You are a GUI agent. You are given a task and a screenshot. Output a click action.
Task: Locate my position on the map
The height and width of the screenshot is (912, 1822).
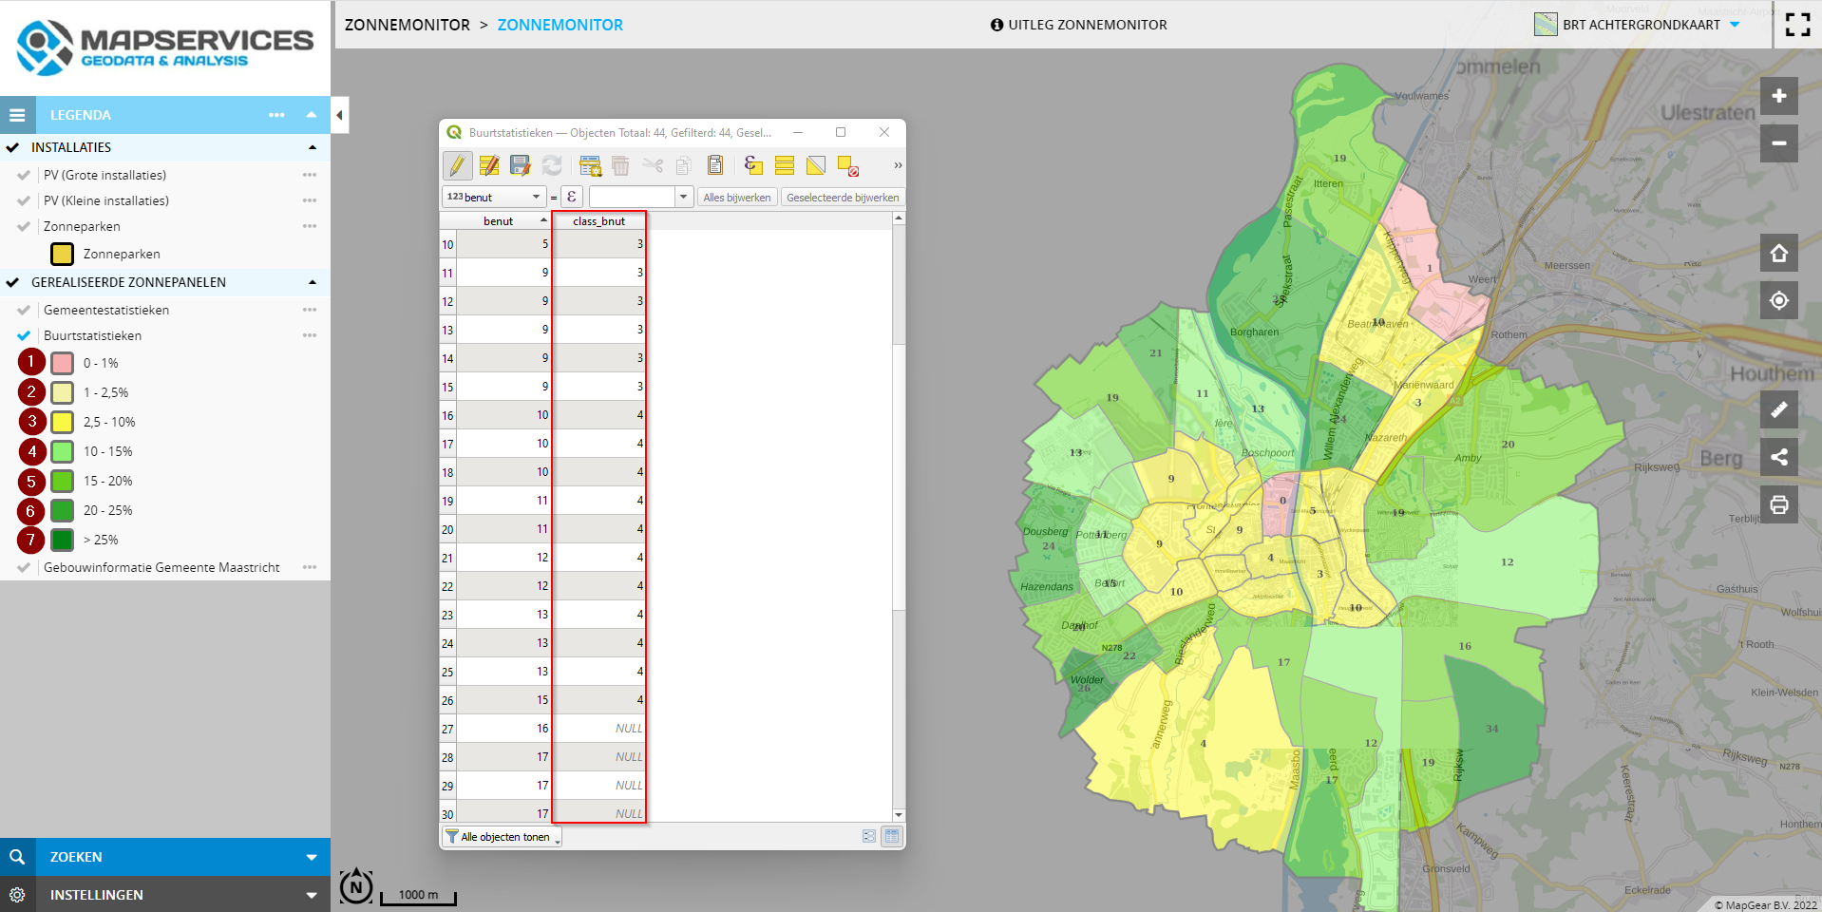(x=1779, y=300)
